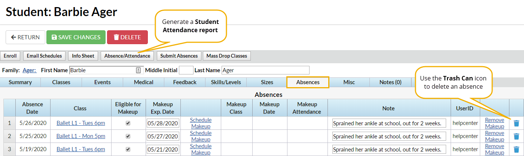Viewport: 524px width, 156px height.
Task: Open Ballet L1 - Mon 5pm class link
Action: click(x=81, y=136)
